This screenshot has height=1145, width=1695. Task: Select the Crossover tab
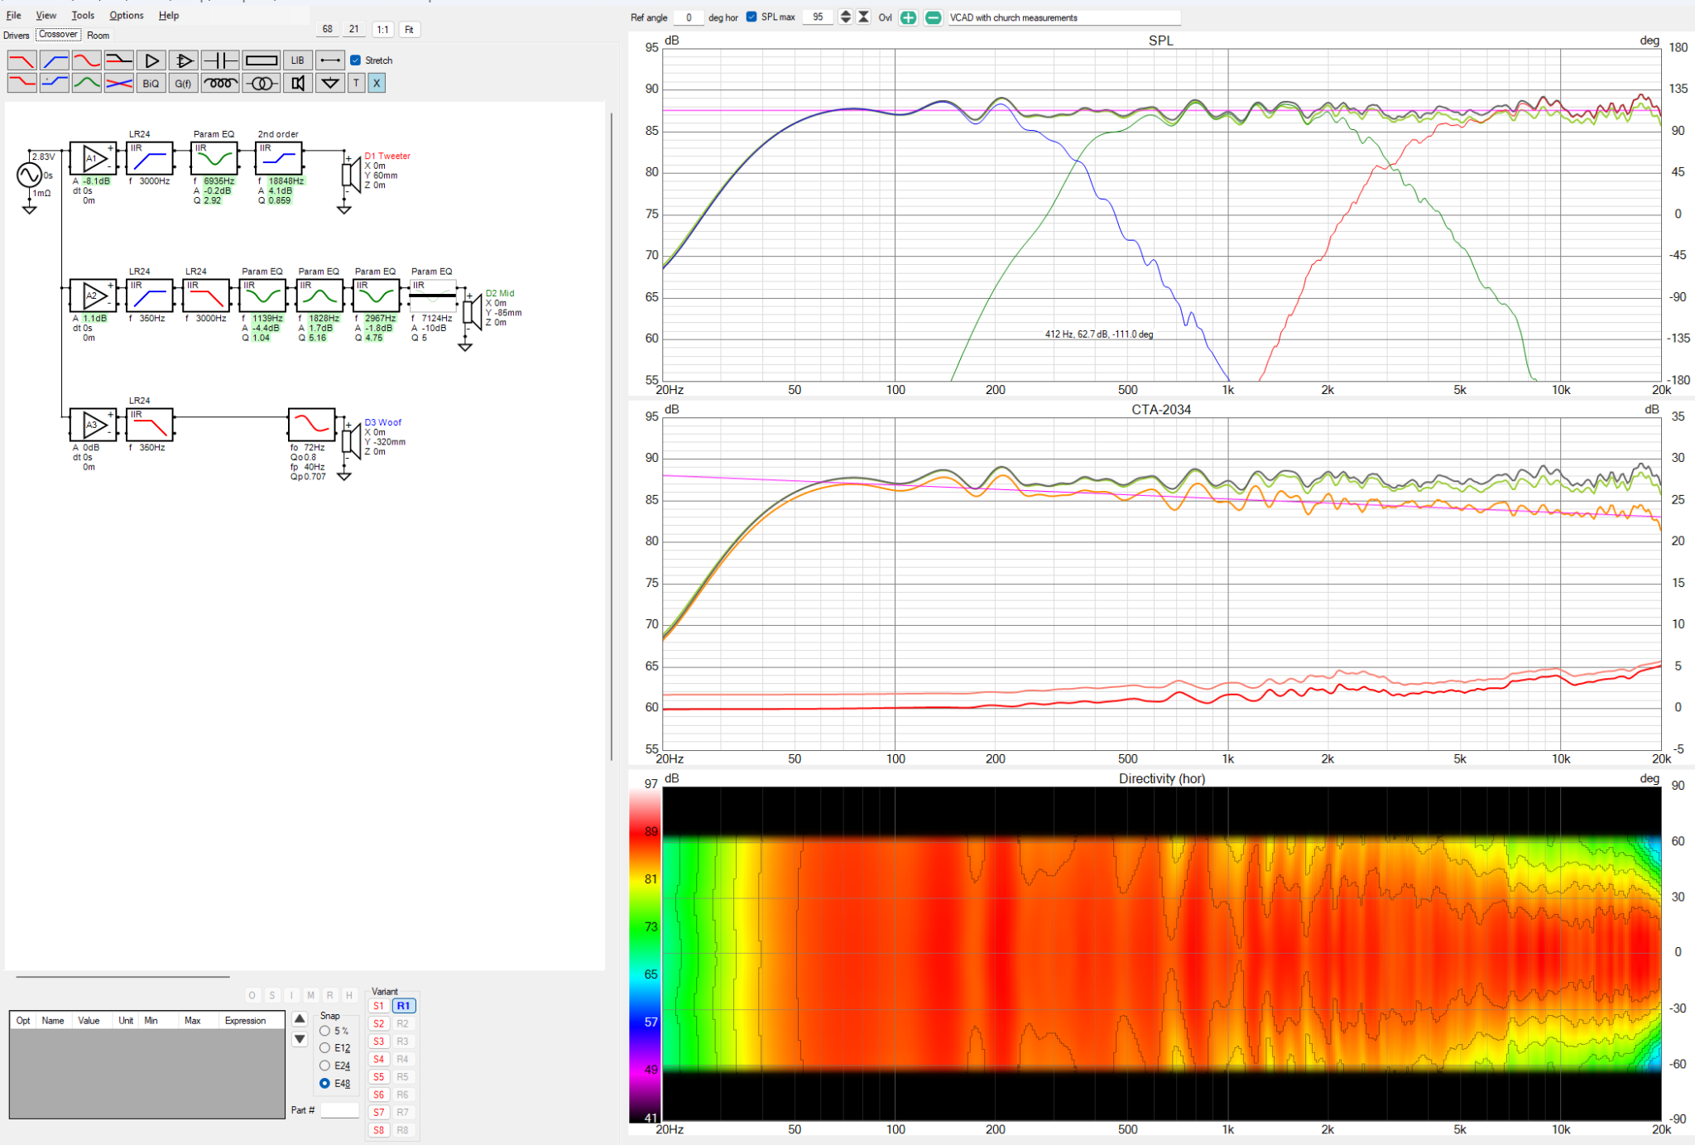pos(58,35)
